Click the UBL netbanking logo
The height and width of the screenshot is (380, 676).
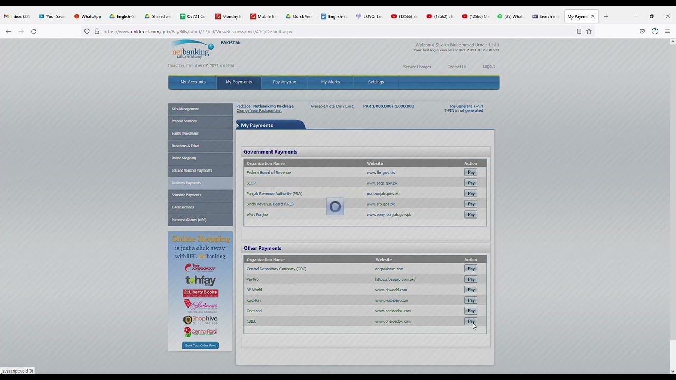193,49
